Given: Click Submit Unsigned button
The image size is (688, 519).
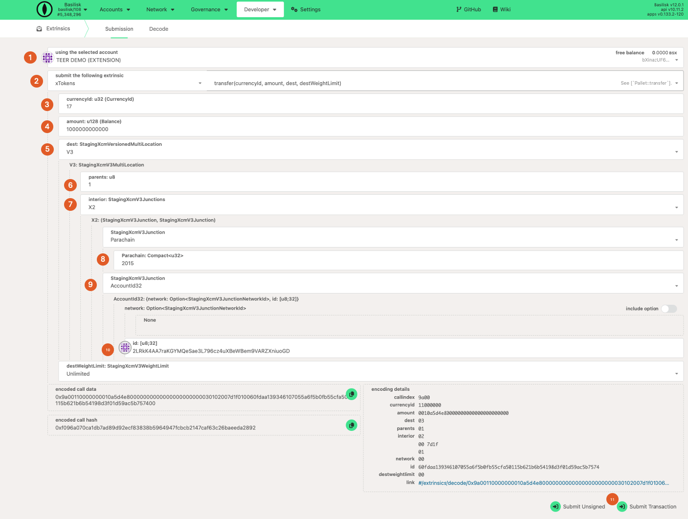Looking at the screenshot, I should [x=578, y=507].
